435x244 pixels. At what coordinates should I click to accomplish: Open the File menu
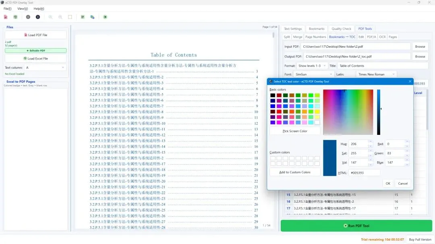click(x=8, y=8)
